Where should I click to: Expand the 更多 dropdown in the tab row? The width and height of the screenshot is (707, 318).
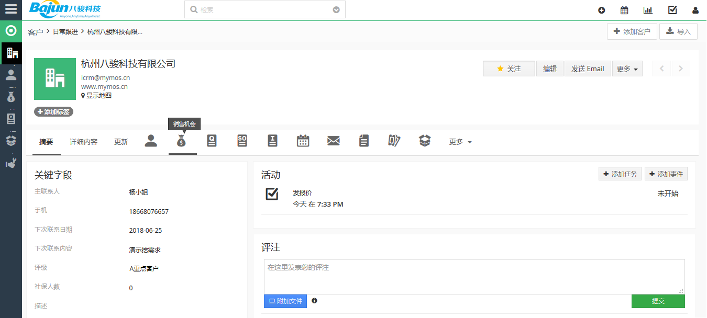pyautogui.click(x=460, y=142)
